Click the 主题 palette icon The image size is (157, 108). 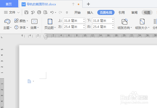coord(7,22)
